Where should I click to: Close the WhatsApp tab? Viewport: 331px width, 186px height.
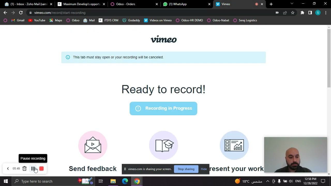(209, 4)
